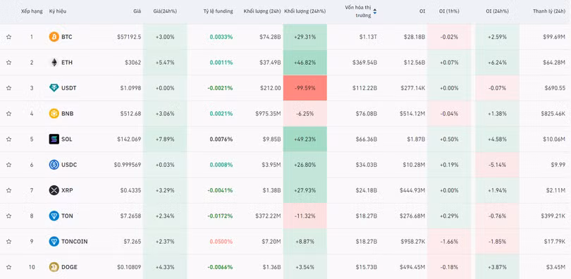Viewport: 571px width, 279px height.
Task: Click the $825.46K liquidation value
Action: [x=554, y=113]
